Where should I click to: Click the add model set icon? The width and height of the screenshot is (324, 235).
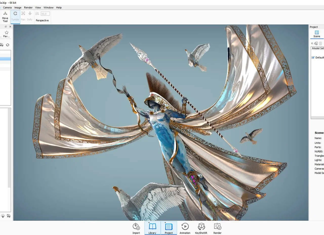pos(316,44)
